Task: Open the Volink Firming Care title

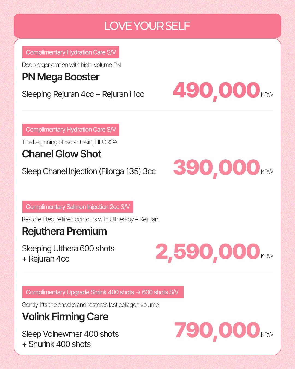Action: (x=65, y=317)
